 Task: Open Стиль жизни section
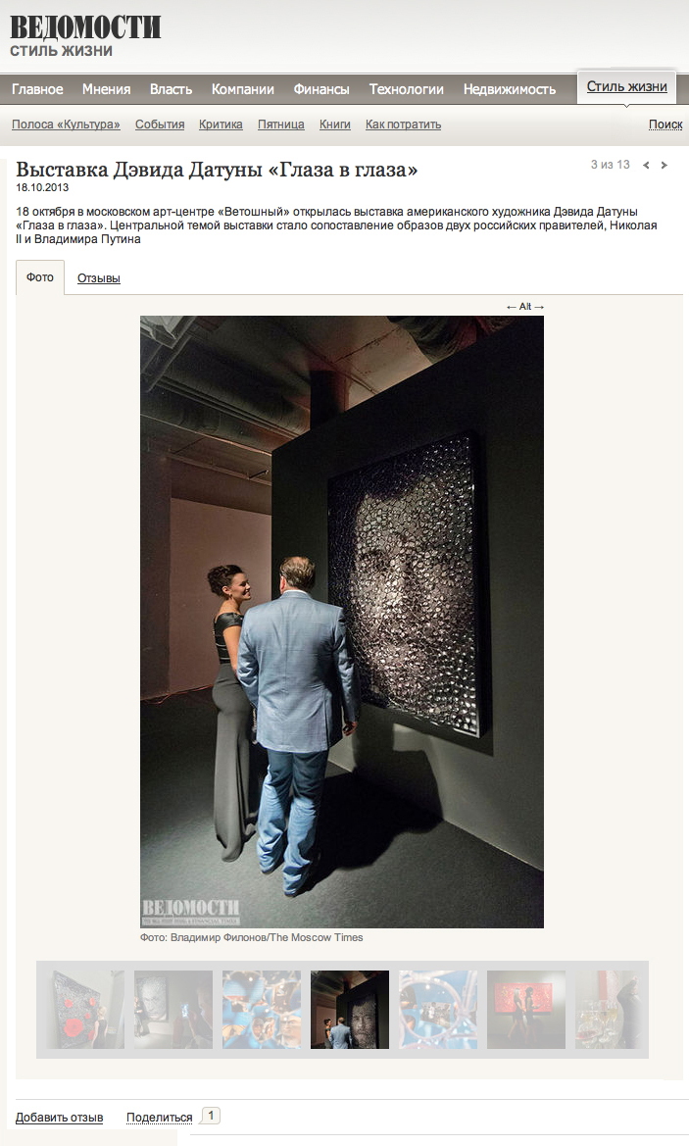coord(627,87)
